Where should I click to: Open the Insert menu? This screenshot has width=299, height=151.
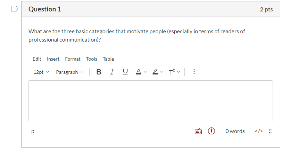tap(53, 59)
